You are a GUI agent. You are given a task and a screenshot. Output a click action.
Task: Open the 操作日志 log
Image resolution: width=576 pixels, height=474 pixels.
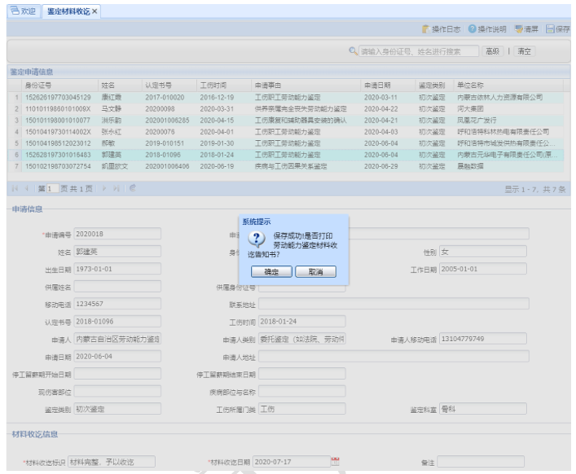point(441,29)
